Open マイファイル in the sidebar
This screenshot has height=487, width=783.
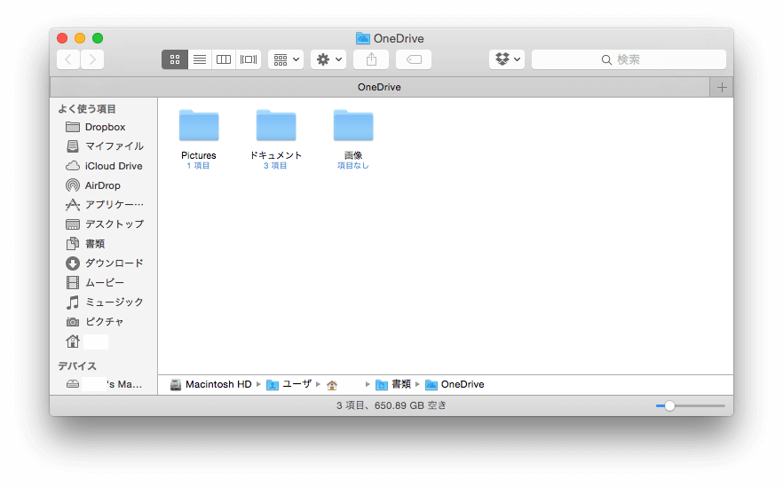coord(105,146)
